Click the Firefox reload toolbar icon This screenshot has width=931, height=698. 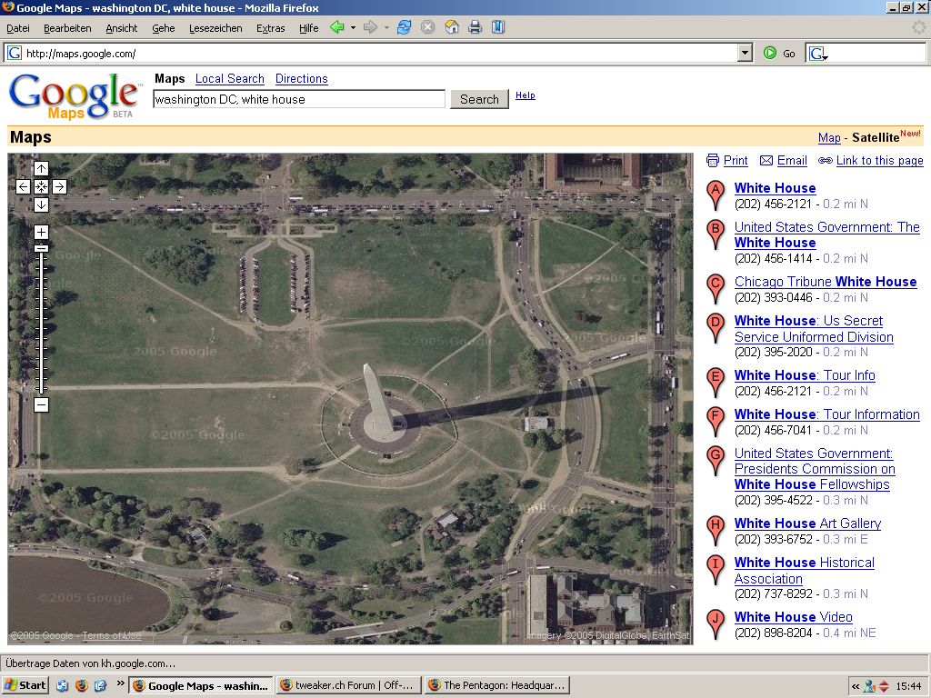[404, 27]
